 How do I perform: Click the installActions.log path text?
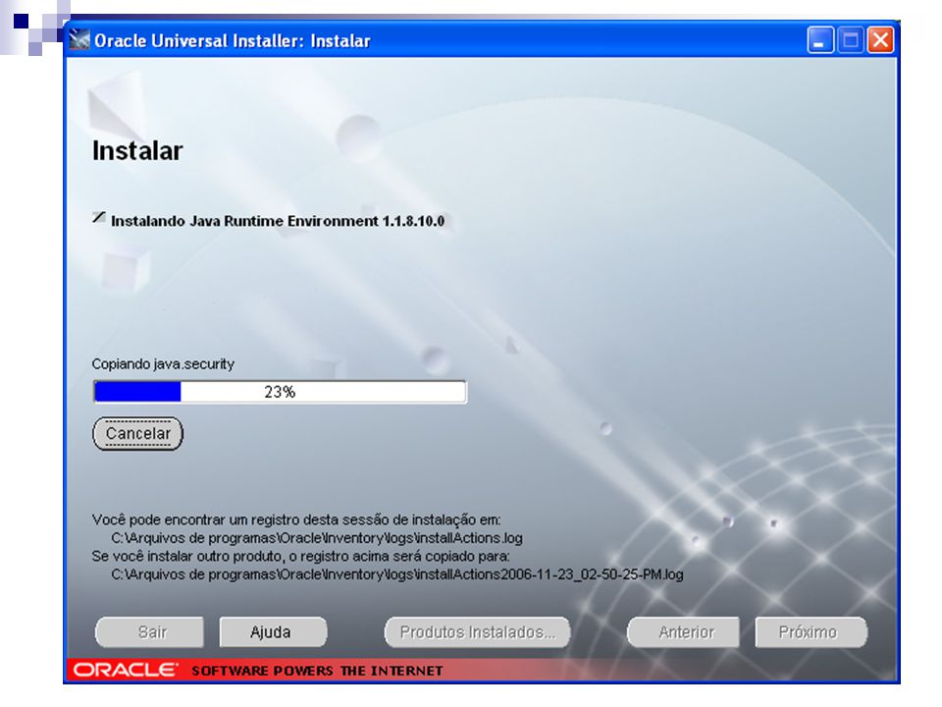(x=317, y=538)
